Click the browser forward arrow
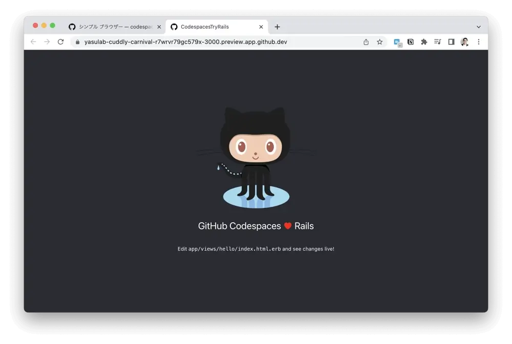 (x=47, y=42)
